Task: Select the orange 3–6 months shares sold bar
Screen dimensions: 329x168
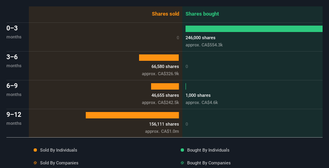Action: coord(159,58)
